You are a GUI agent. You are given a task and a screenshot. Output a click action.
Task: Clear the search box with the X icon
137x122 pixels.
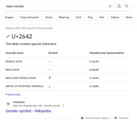click(110, 6)
